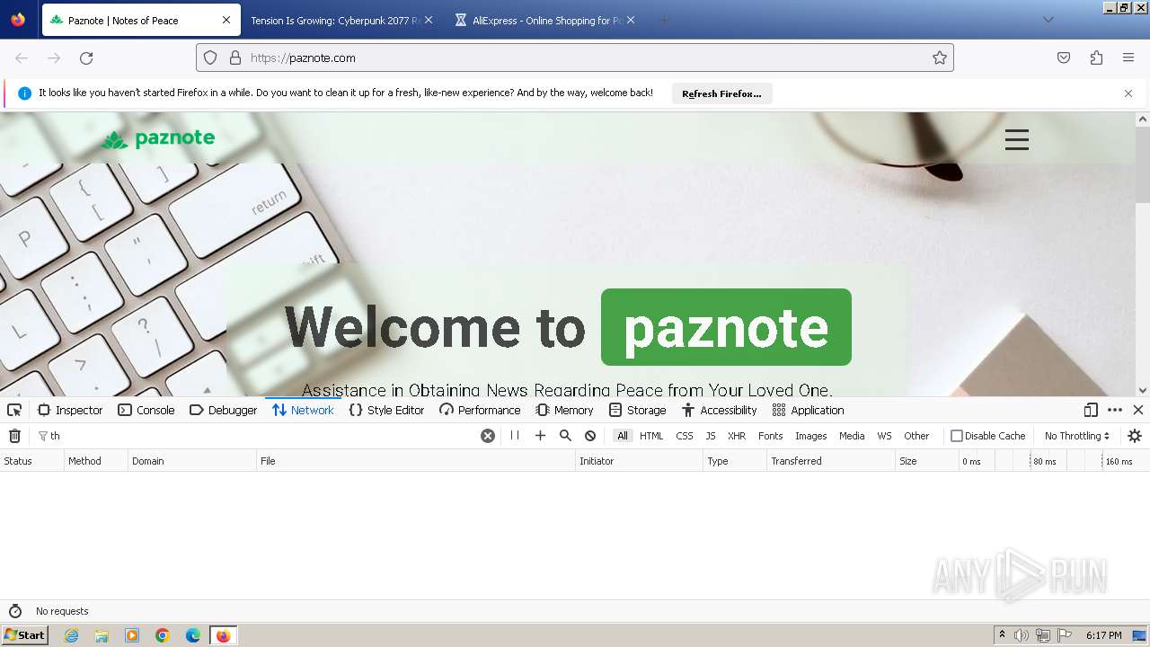Switch to the Style Editor tab

click(386, 410)
